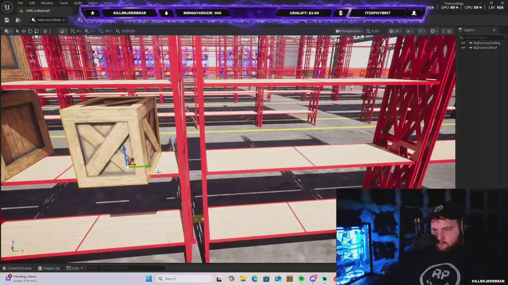
Task: Open camera speed 0.33 dropdown
Action: click(x=373, y=31)
